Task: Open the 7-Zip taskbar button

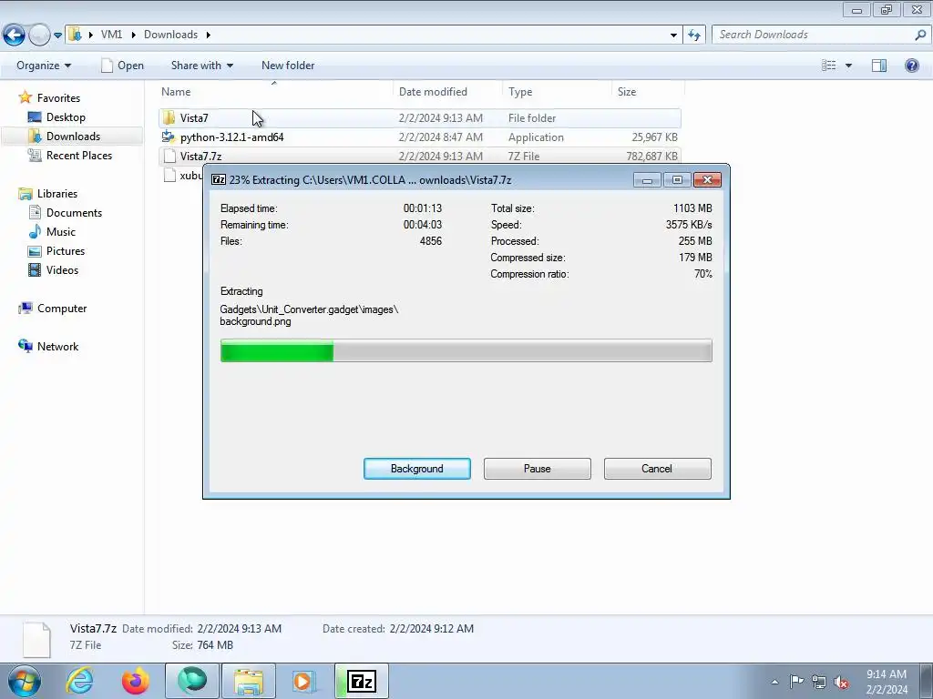Action: tap(361, 681)
